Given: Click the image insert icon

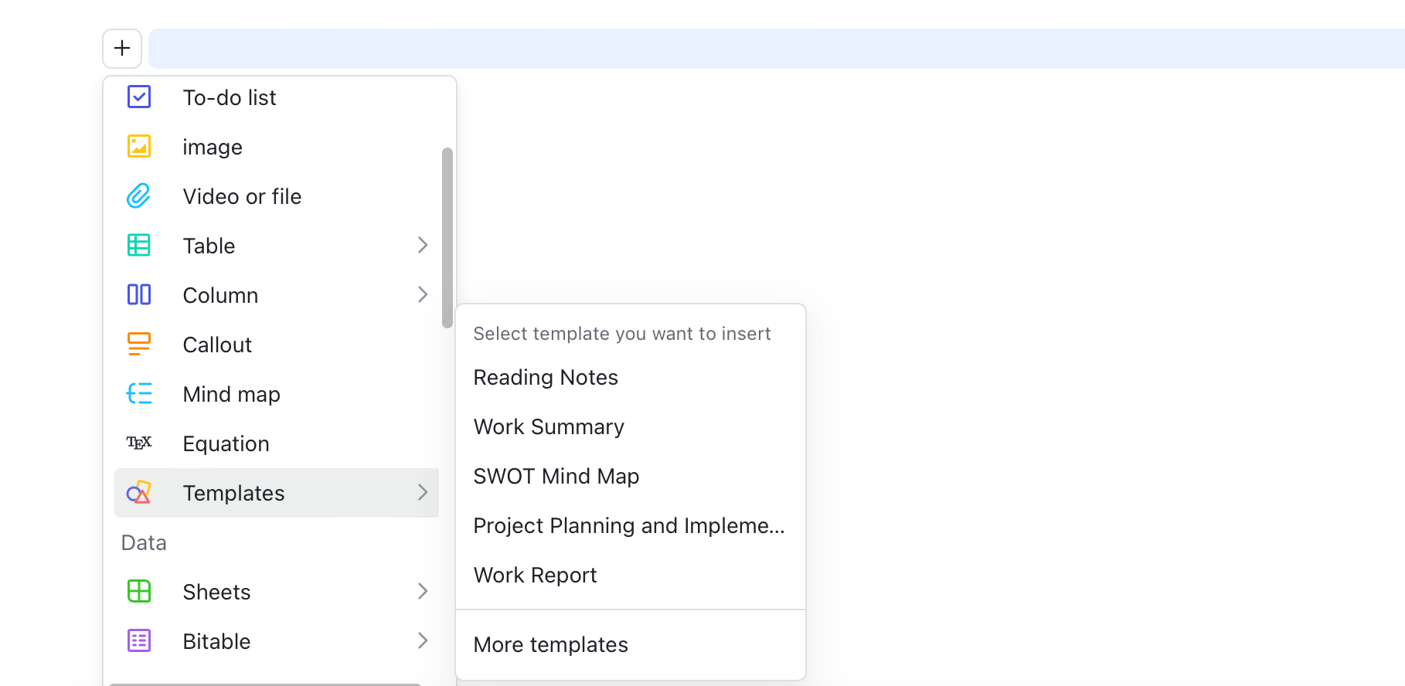Looking at the screenshot, I should click(x=139, y=146).
